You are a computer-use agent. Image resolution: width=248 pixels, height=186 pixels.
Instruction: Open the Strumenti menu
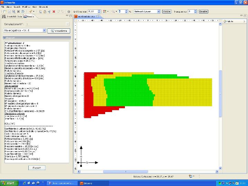43,7
